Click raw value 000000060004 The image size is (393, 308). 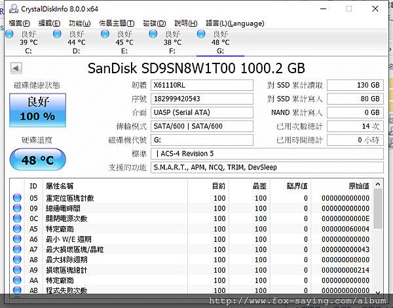(345, 229)
